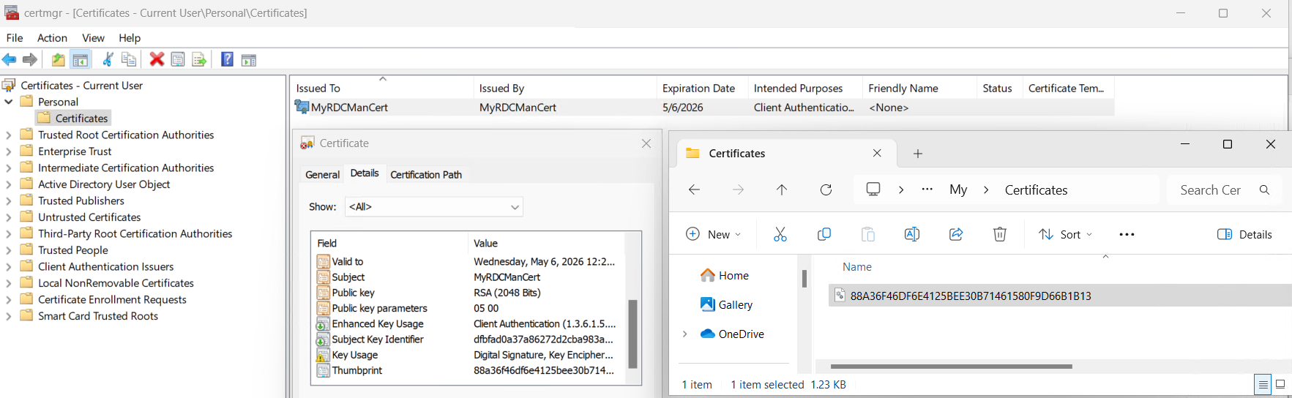This screenshot has width=1292, height=398.
Task: Click the red X Delete icon
Action: tap(157, 60)
